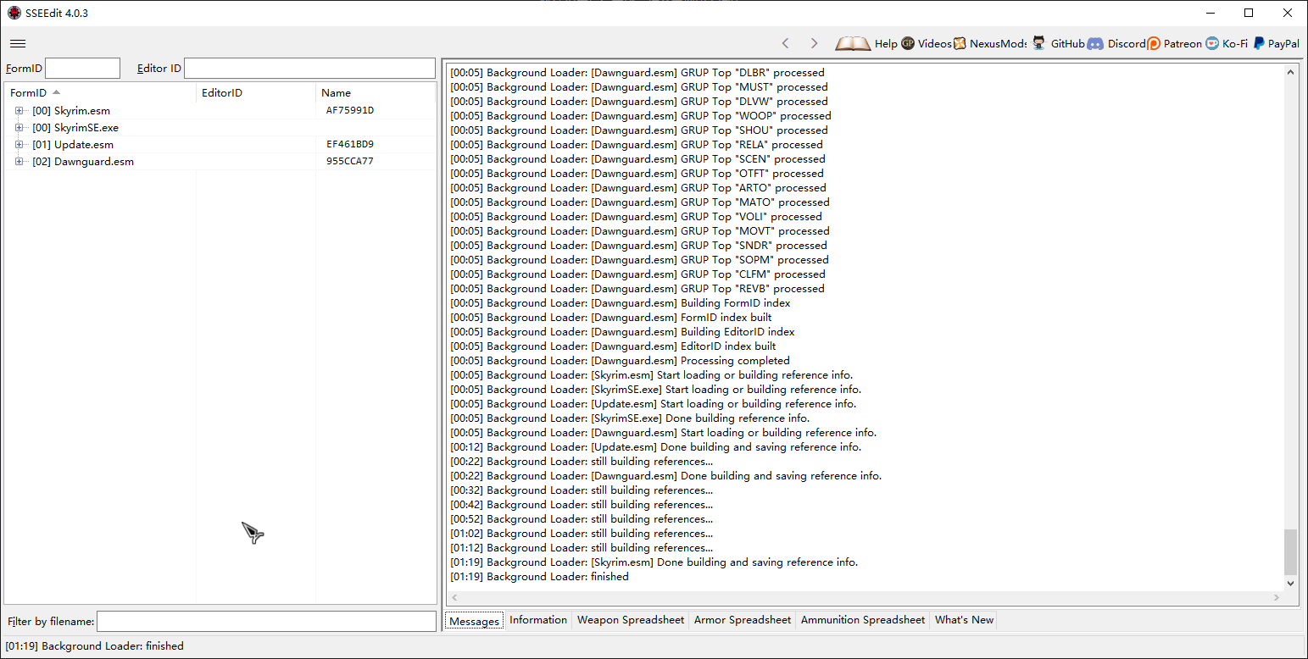Click status bar text 'Background Loader: finished'
Viewport: 1308px width, 659px height.
click(x=94, y=646)
